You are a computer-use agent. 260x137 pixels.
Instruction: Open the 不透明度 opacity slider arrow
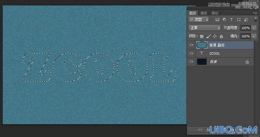tap(254, 28)
